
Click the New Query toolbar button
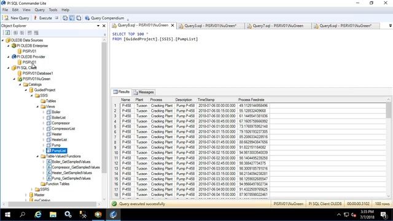(17, 18)
